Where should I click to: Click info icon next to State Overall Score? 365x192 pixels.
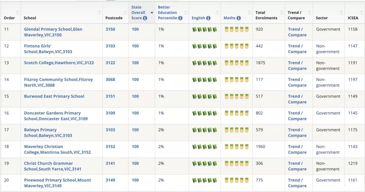coord(145,18)
